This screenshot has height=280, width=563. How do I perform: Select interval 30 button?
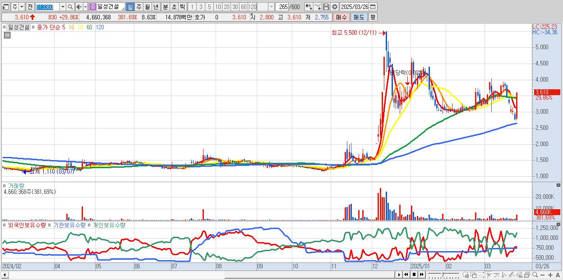coord(235,7)
